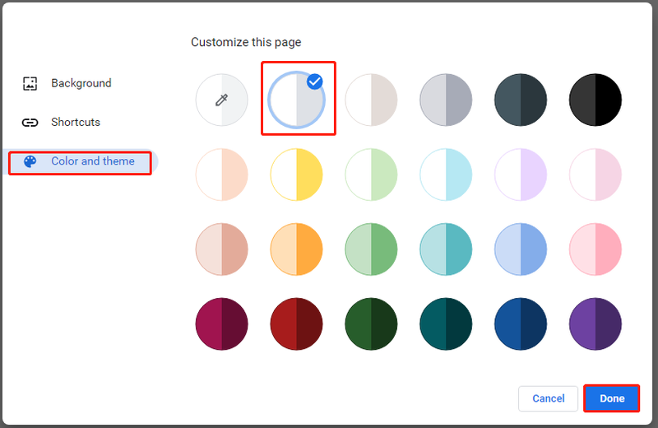Open the custom color eyedropper picker

point(221,100)
